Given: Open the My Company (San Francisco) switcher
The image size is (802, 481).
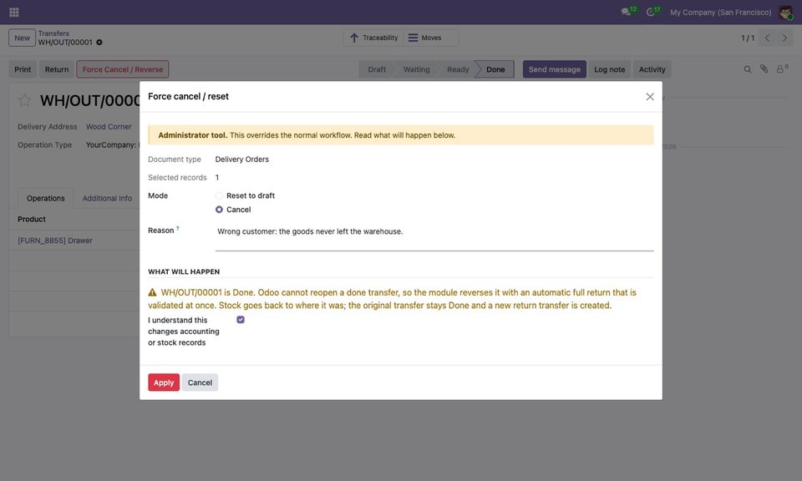Looking at the screenshot, I should (x=720, y=13).
